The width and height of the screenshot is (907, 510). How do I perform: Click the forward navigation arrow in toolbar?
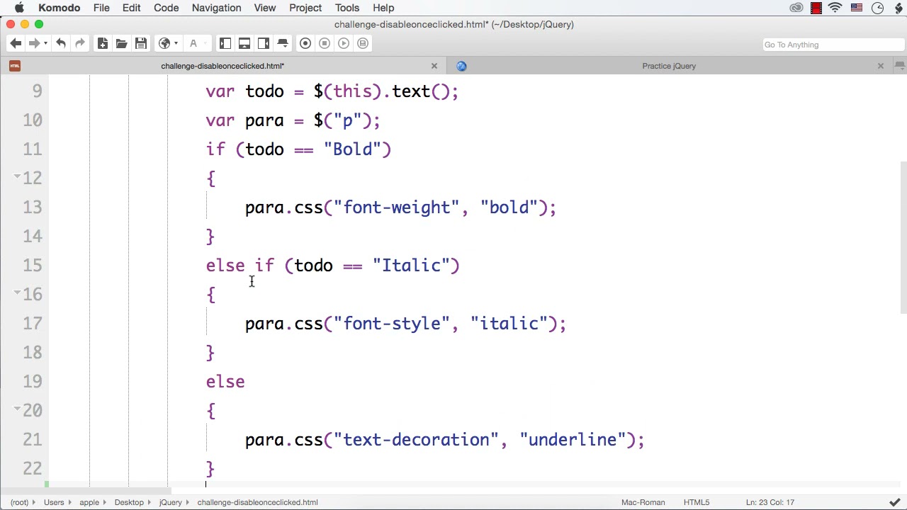click(x=34, y=44)
